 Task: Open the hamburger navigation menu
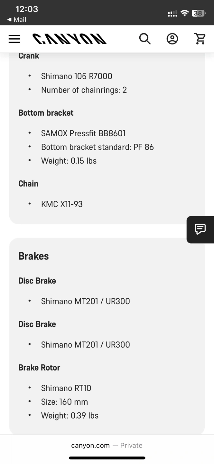[x=14, y=39]
